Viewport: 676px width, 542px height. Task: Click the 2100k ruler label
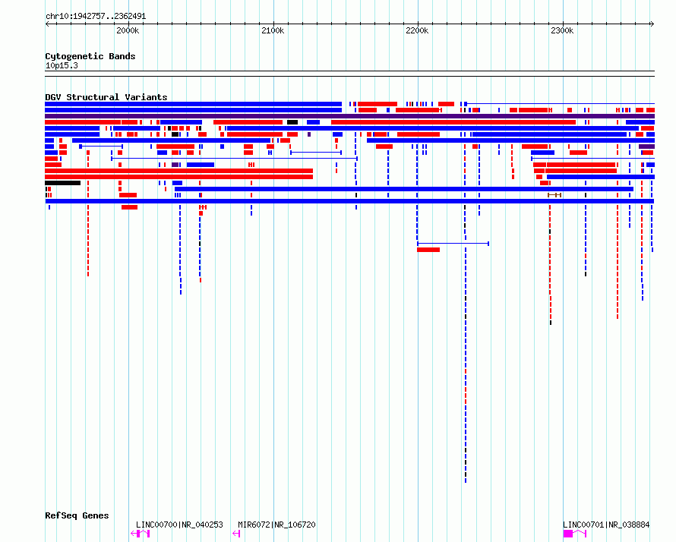pos(273,30)
